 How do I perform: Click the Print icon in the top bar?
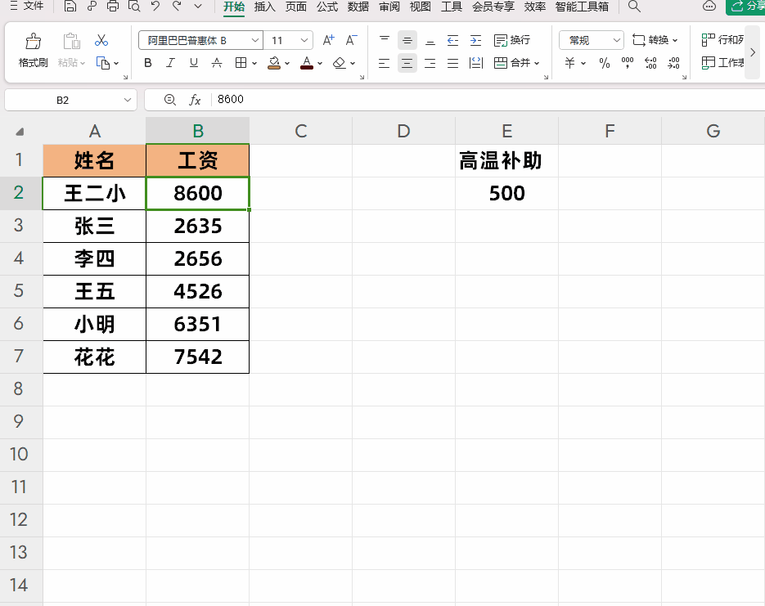pyautogui.click(x=113, y=7)
